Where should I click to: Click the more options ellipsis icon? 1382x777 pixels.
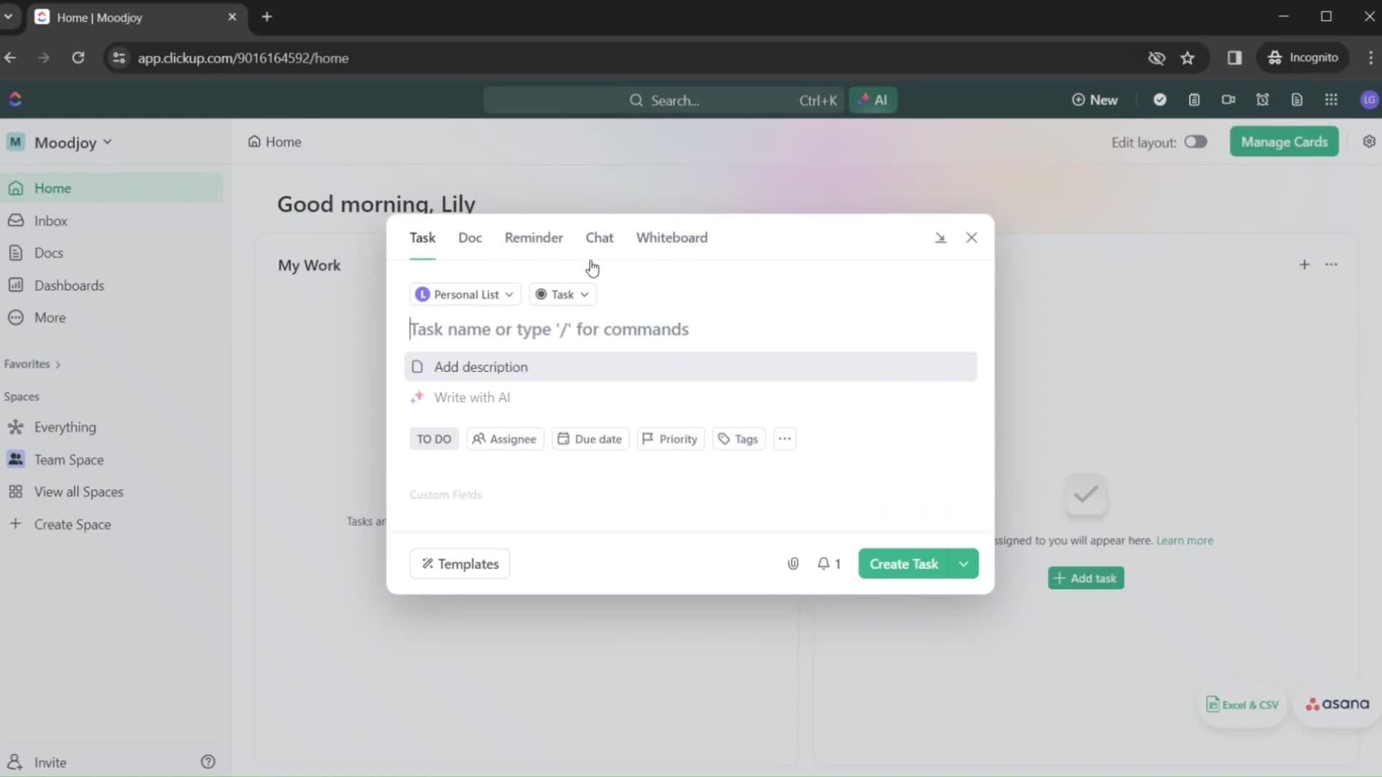click(784, 437)
